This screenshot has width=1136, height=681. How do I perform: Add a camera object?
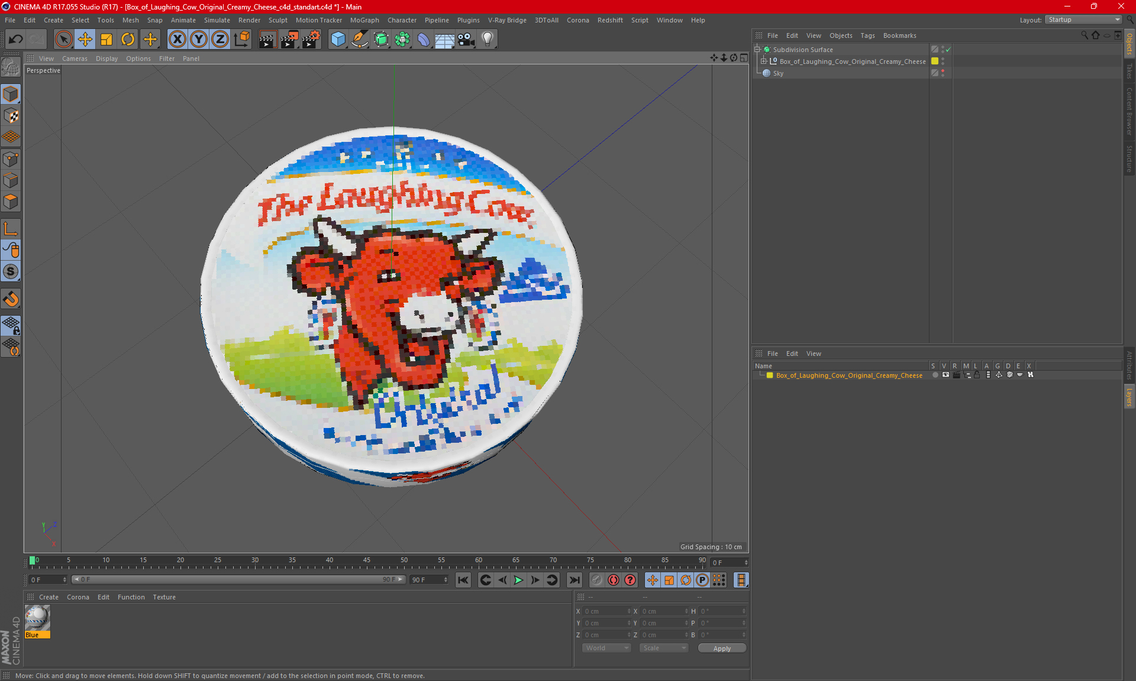coord(466,40)
